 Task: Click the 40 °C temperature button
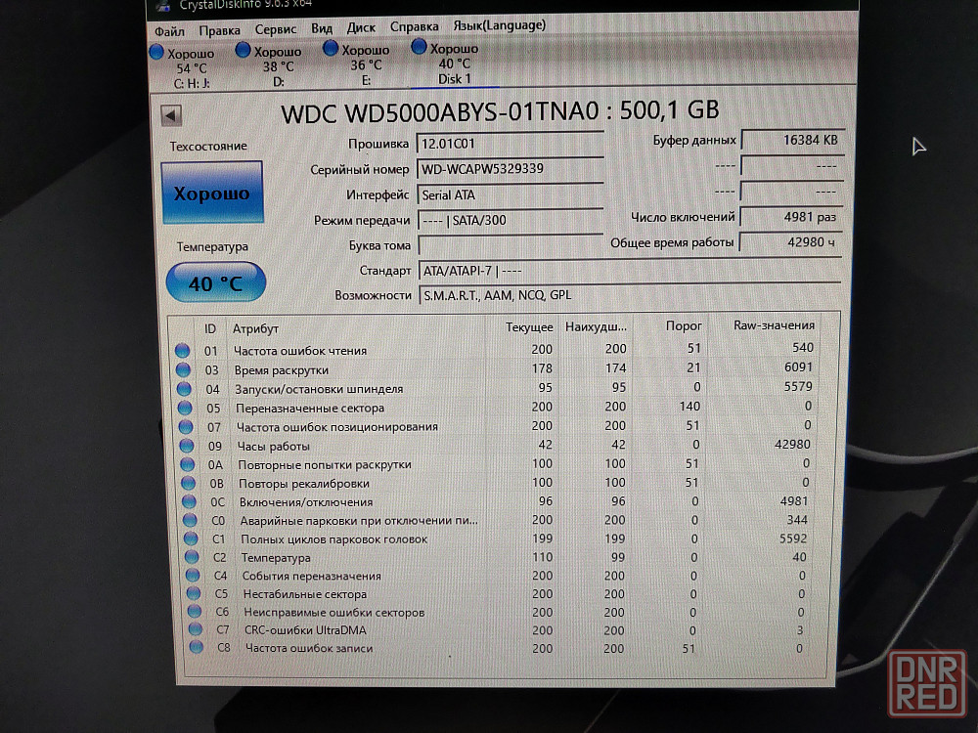pos(216,282)
